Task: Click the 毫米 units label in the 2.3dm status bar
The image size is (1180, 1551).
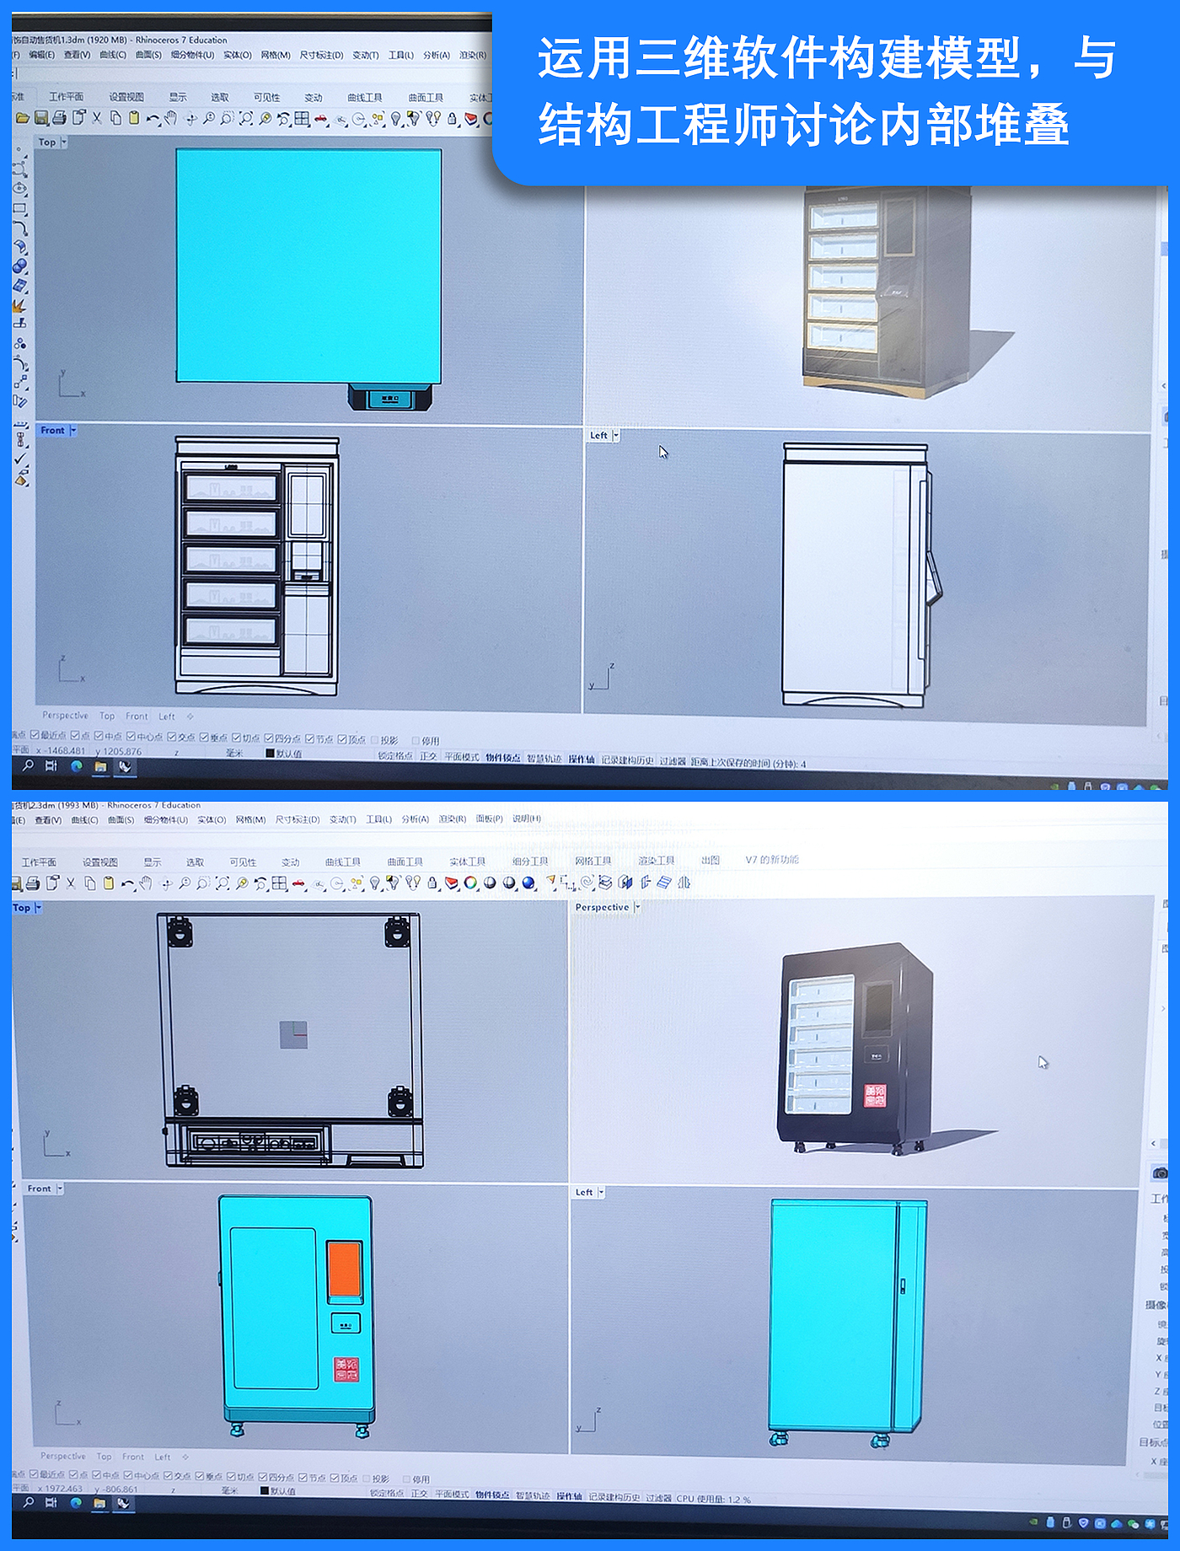Action: coord(230,1490)
